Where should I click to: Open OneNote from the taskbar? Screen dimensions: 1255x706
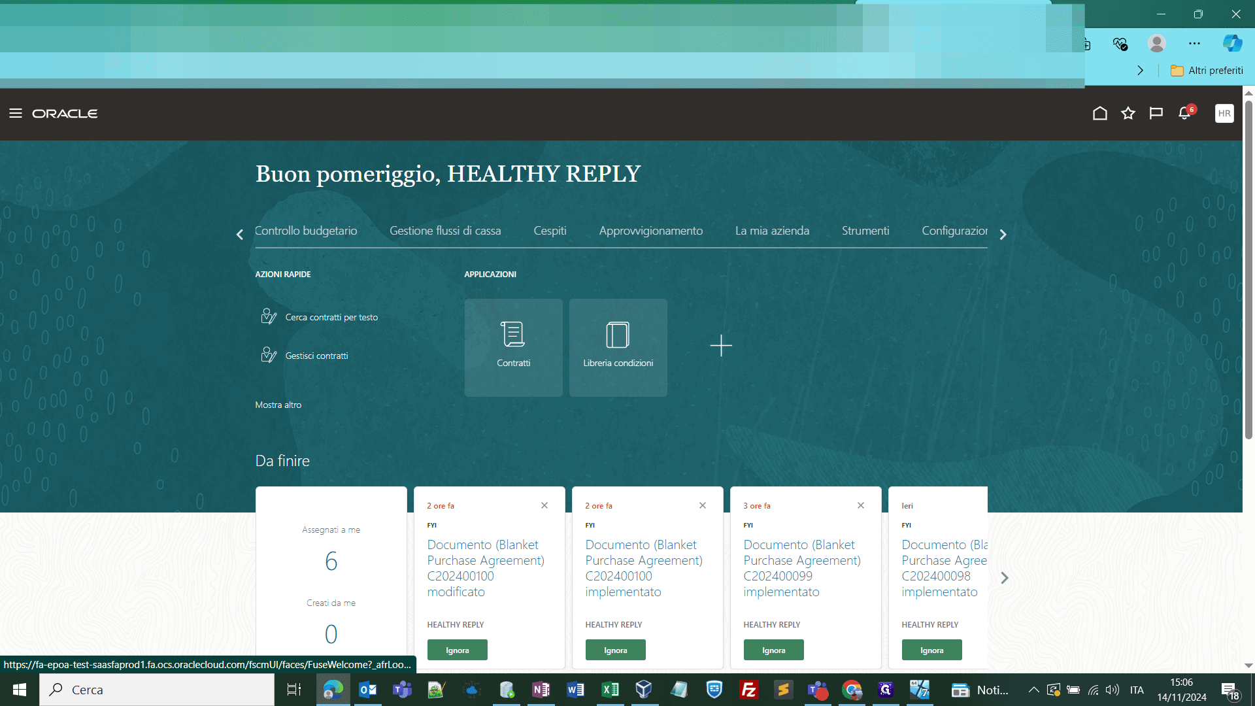click(541, 690)
